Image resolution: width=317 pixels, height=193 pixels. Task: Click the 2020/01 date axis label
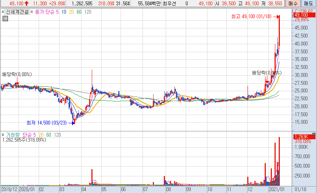tap(27, 190)
